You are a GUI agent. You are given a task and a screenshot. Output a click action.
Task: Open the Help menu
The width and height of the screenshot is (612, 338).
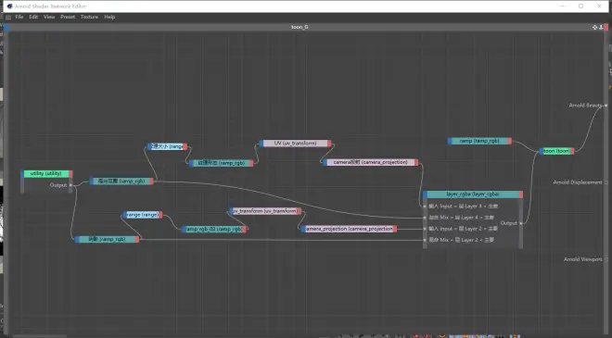pos(109,17)
